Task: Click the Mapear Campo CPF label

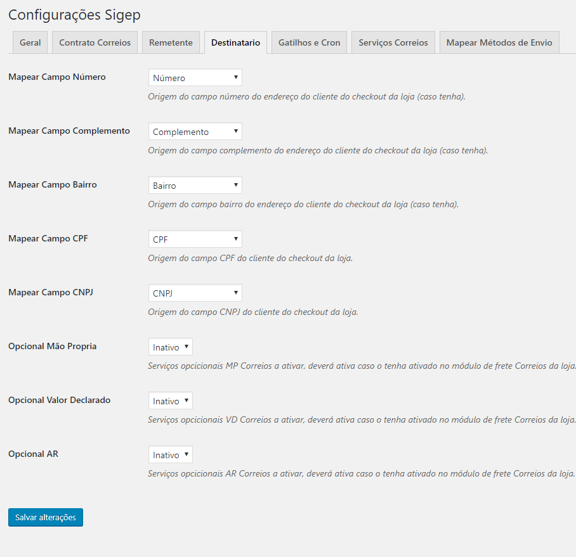Action: tap(48, 239)
